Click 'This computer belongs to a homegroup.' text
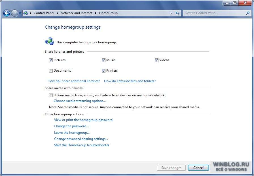Image resolution: width=254 pixels, height=176 pixels. 86,42
